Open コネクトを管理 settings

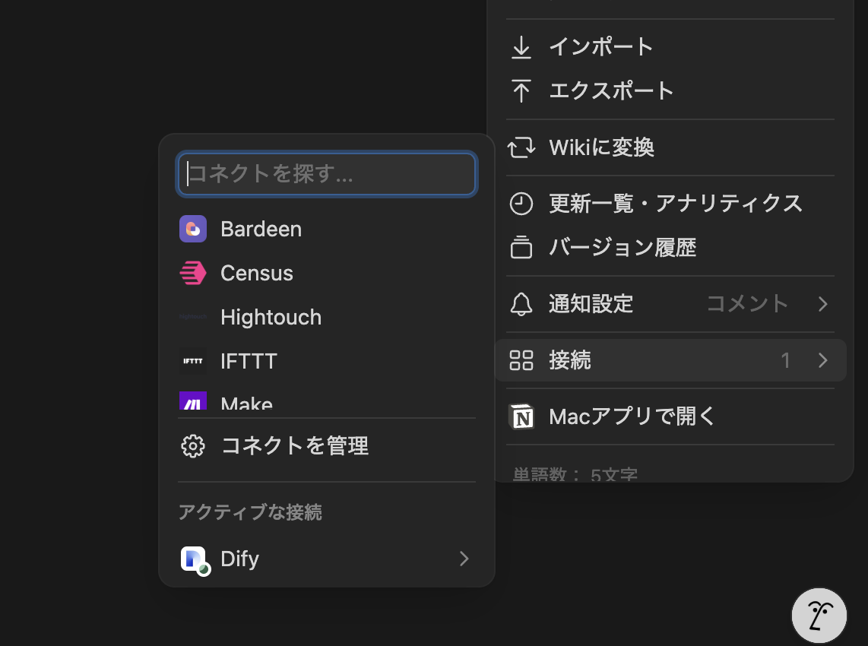(x=327, y=446)
